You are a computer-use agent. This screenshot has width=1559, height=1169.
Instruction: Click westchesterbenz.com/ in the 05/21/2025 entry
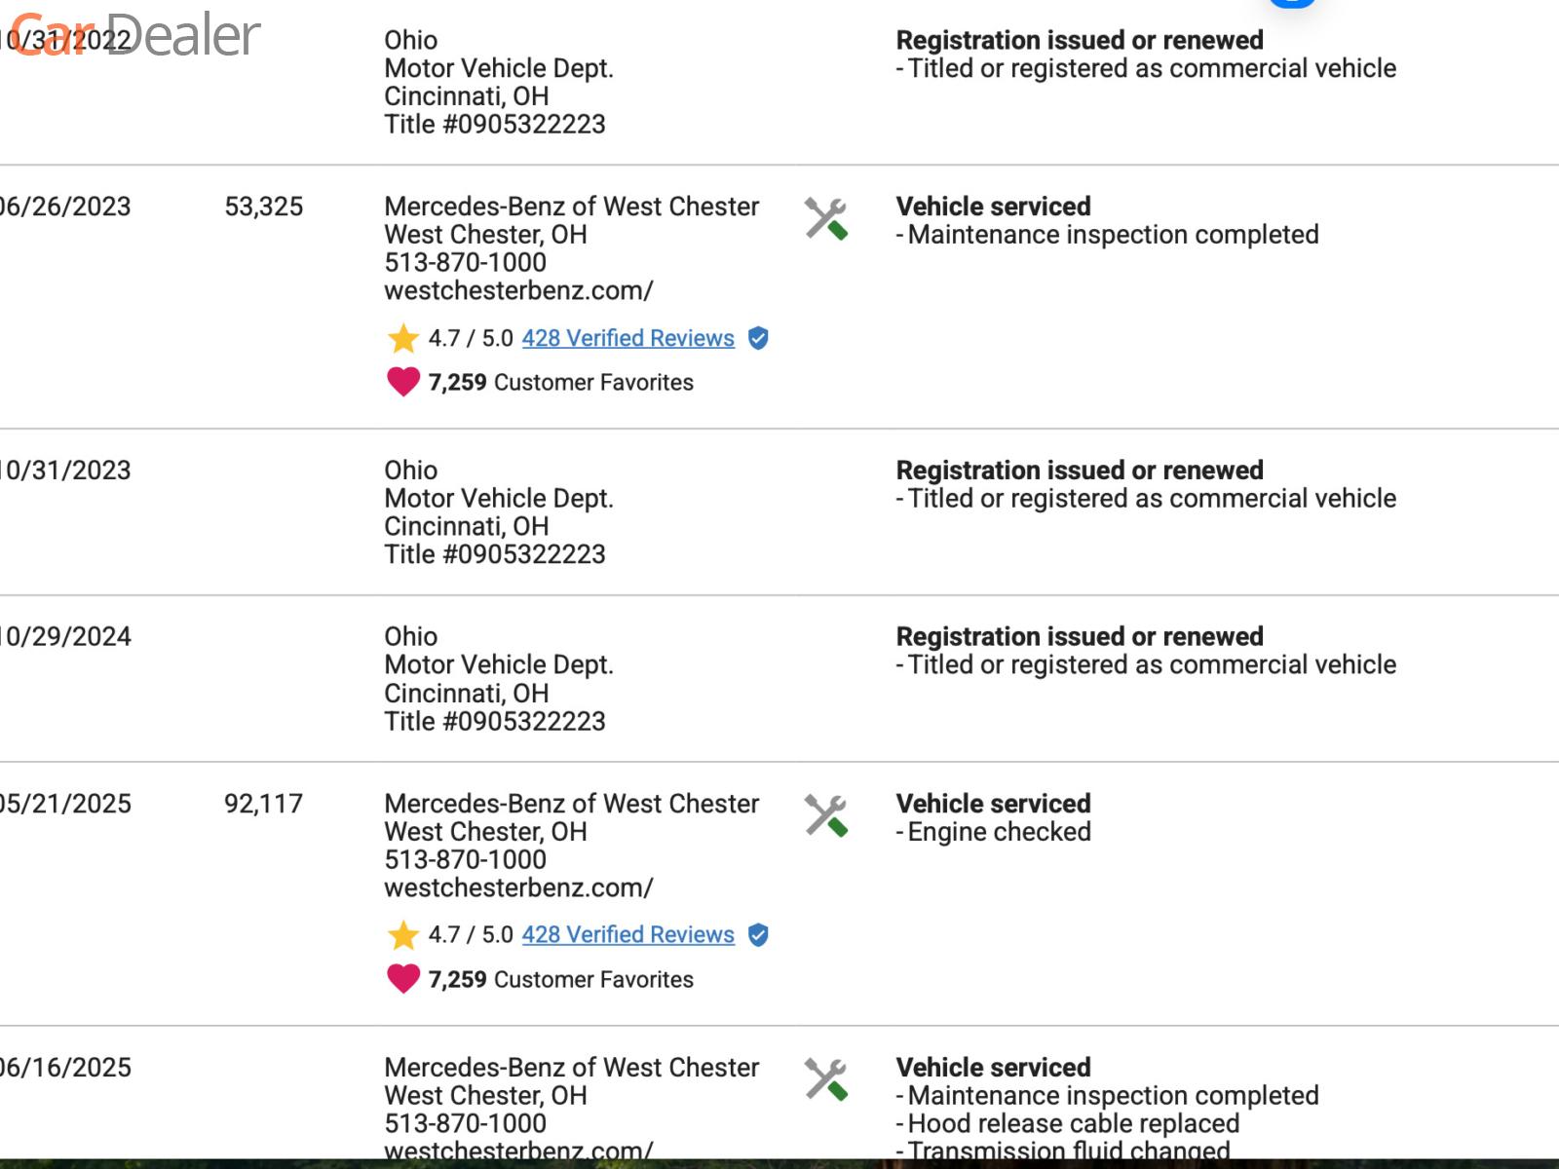tap(518, 887)
